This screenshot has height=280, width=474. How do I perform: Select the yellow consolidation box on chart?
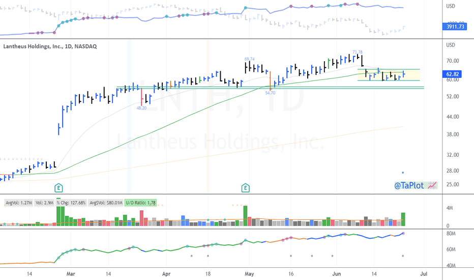click(x=389, y=75)
